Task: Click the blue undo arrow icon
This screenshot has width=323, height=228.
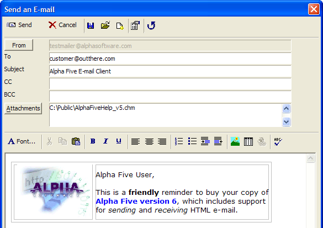Action: pos(151,25)
